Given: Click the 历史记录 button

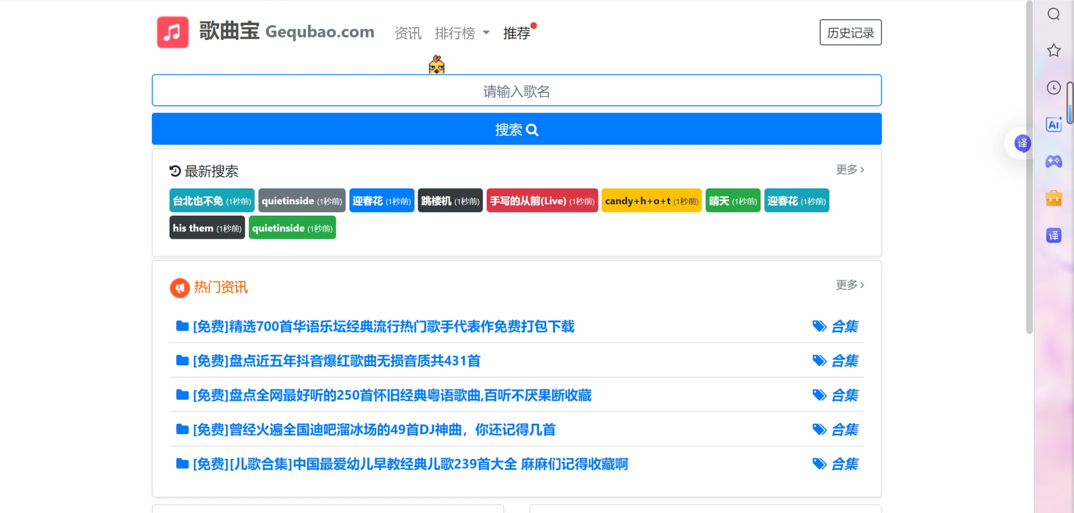Looking at the screenshot, I should pos(850,33).
